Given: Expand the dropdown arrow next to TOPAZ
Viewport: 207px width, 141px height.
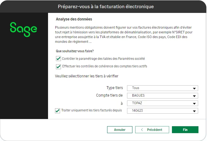Looking at the screenshot, I should (x=195, y=104).
